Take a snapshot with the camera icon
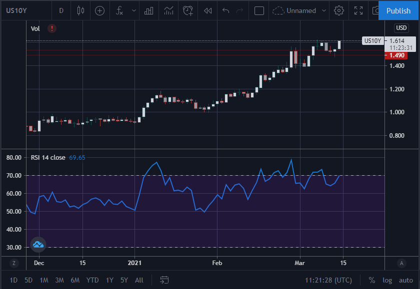Screen dimensions: 420x289 [376, 10]
